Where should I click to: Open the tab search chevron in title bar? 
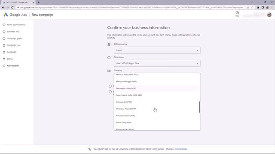[x=252, y=2]
